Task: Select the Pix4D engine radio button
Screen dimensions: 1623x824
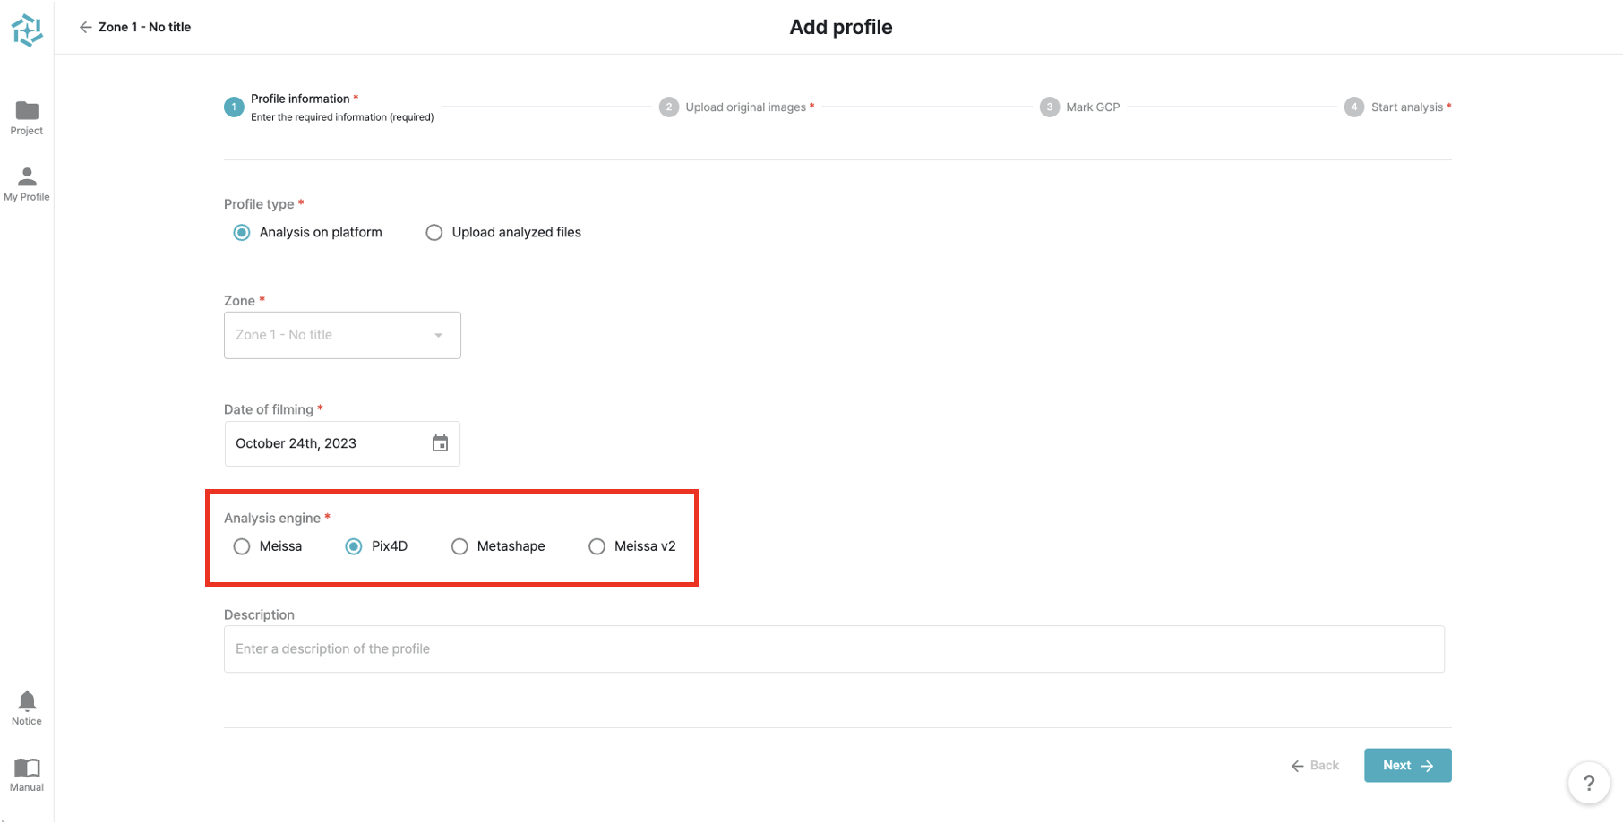Action: 354,546
